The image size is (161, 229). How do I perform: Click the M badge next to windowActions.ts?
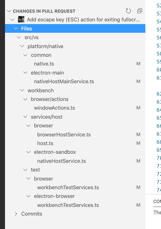click(x=138, y=108)
